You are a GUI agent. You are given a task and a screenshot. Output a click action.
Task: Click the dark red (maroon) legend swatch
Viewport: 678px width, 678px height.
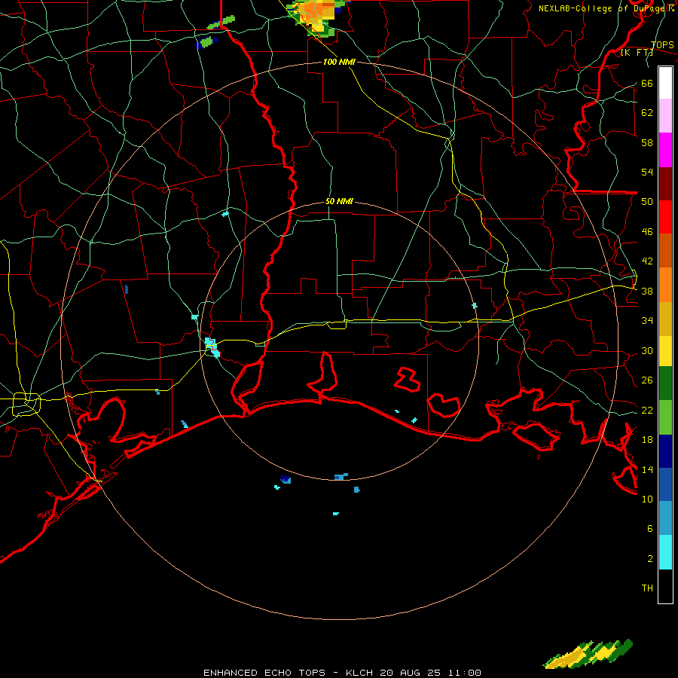[x=665, y=184]
